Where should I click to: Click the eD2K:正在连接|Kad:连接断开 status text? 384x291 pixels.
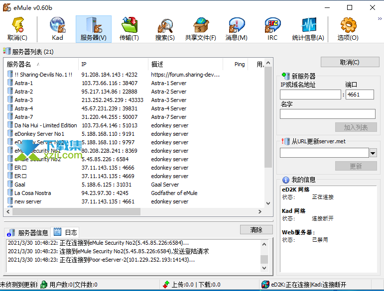[x=309, y=285]
